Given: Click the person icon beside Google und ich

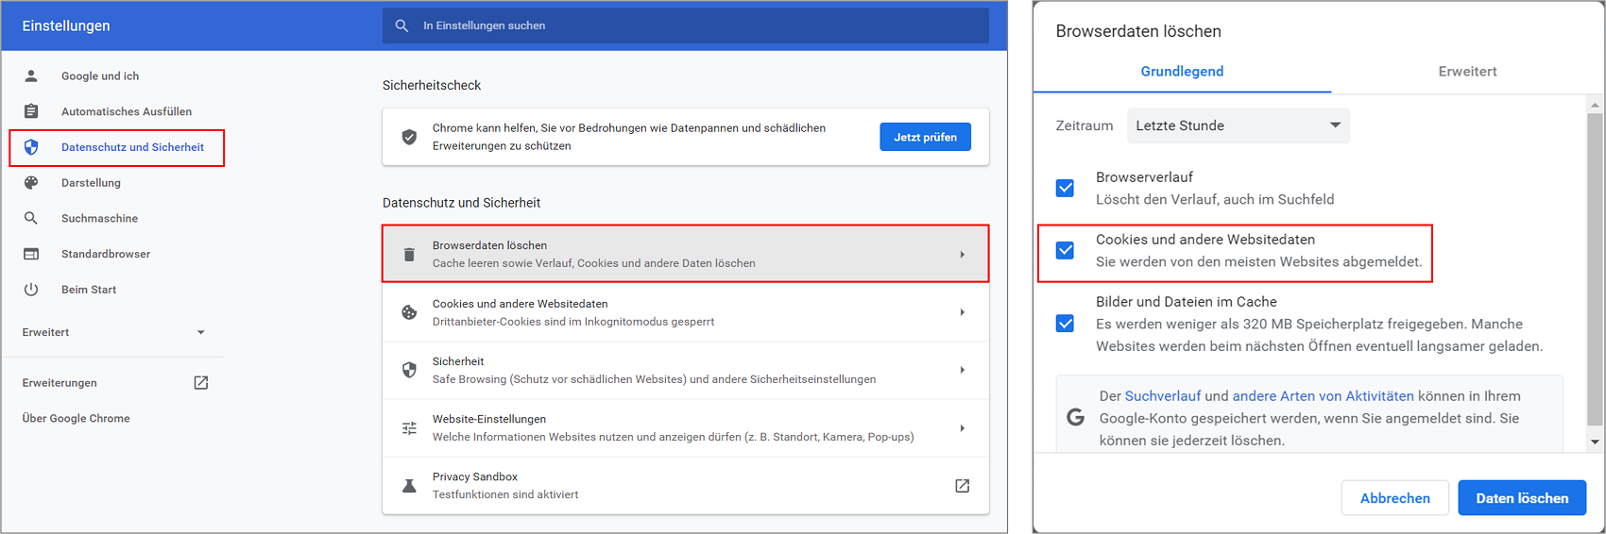Looking at the screenshot, I should click(31, 75).
